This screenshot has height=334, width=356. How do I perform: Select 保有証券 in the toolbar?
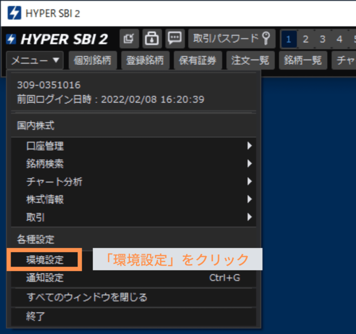[x=197, y=60]
